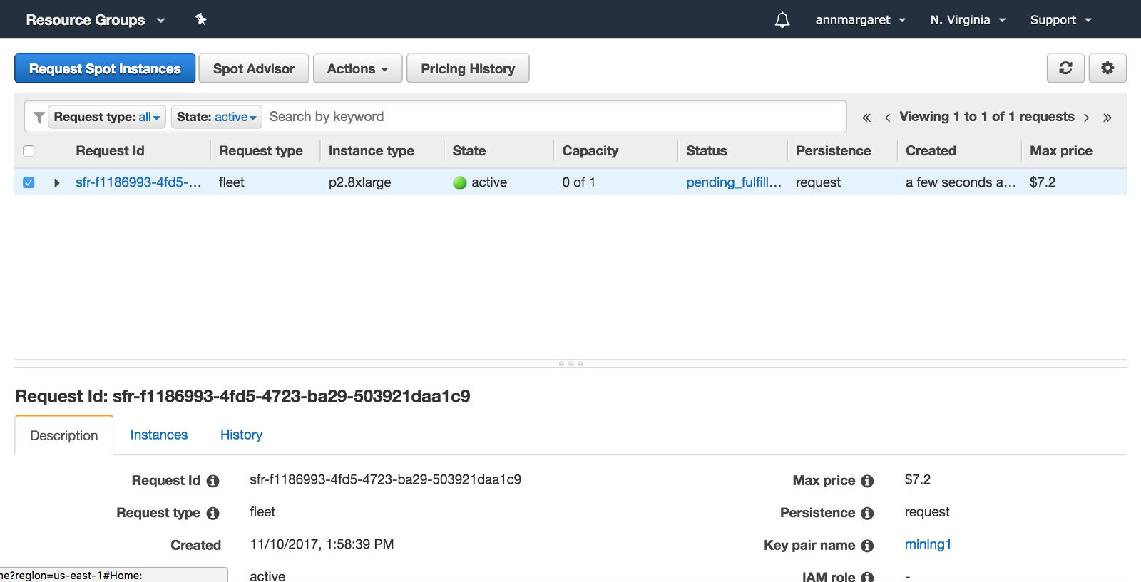Viewport: 1141px width, 582px height.
Task: Click the Request Spot Instances button
Action: 105,69
